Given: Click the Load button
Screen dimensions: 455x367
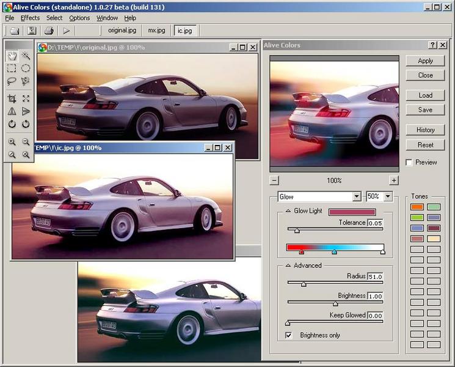Looking at the screenshot, I should pyautogui.click(x=425, y=95).
